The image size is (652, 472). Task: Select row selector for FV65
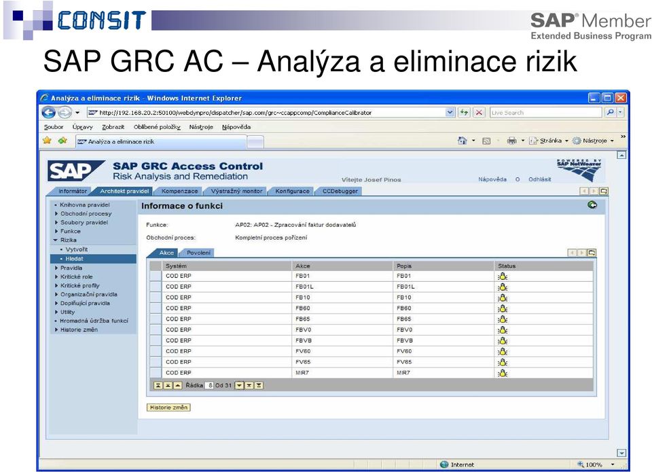click(156, 362)
